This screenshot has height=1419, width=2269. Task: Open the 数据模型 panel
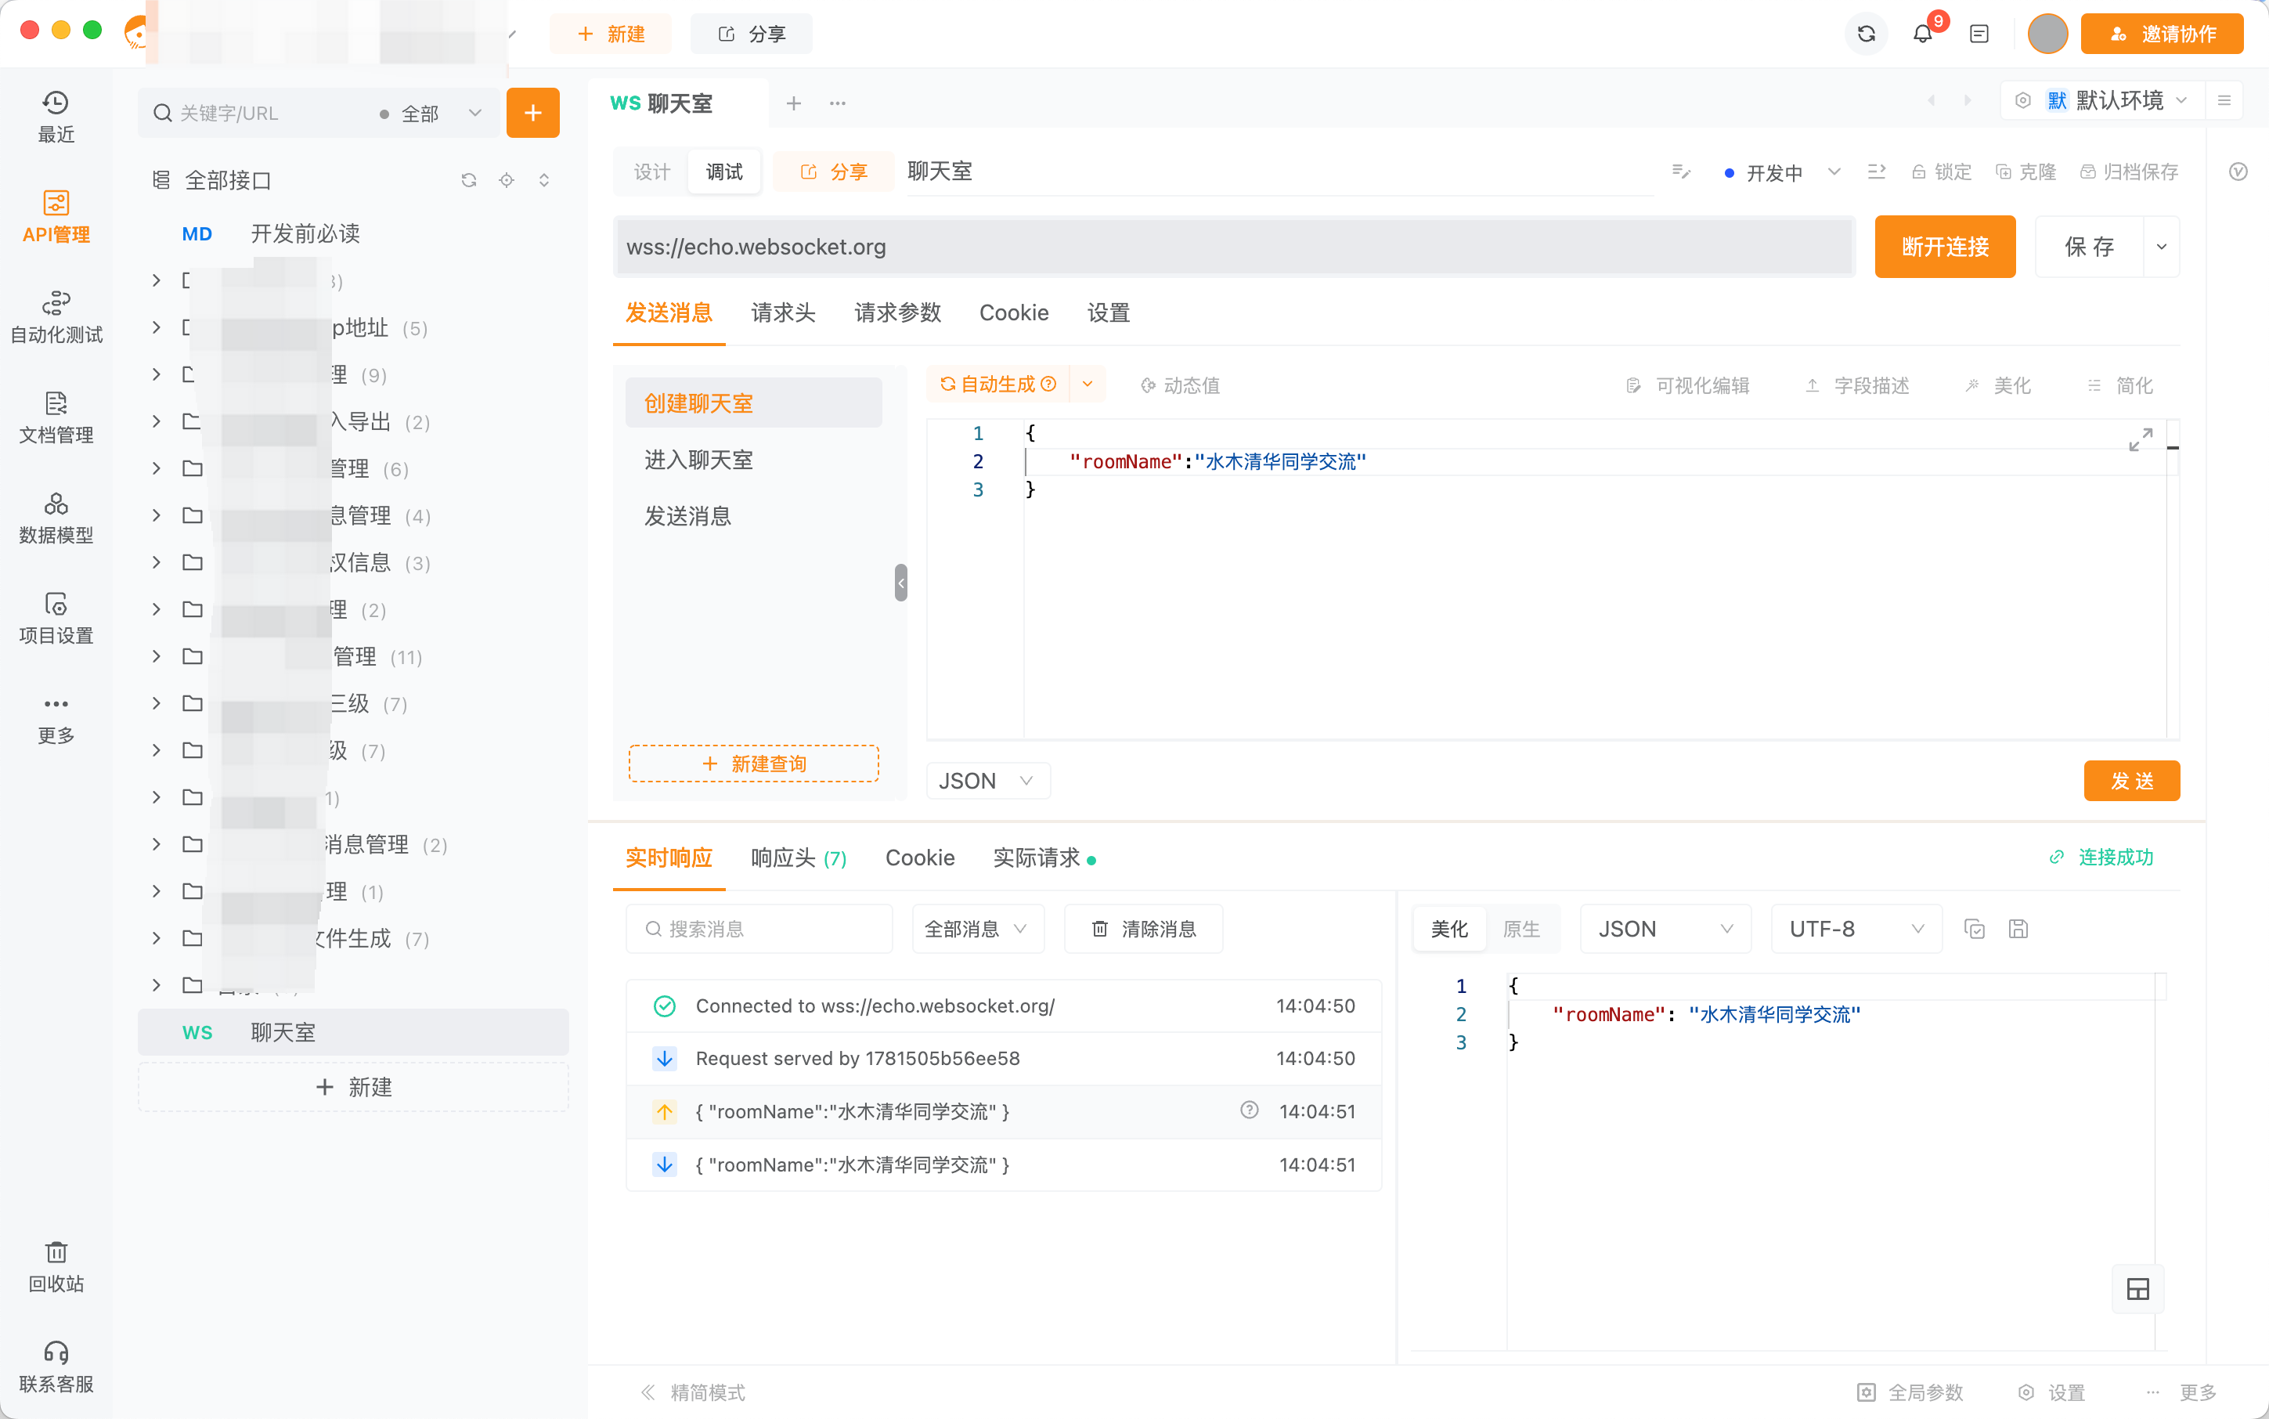click(x=56, y=517)
